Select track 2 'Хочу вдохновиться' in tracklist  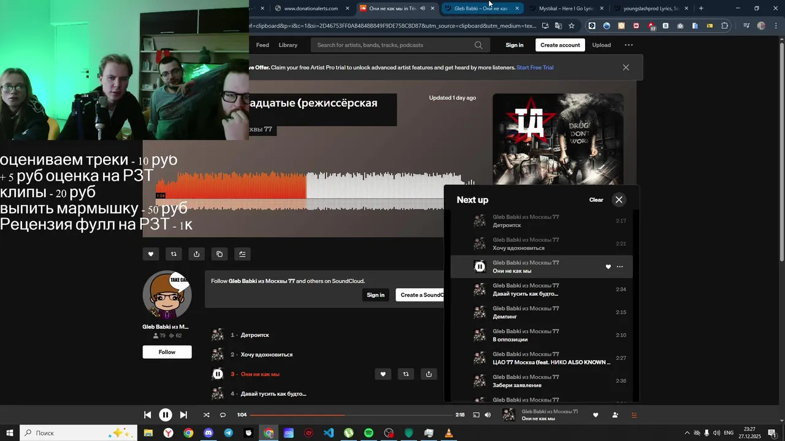(266, 355)
